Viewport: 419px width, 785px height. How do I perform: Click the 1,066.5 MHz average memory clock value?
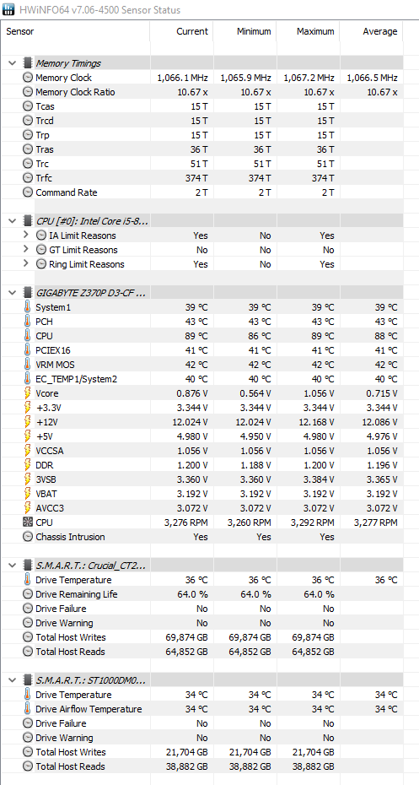[x=372, y=78]
